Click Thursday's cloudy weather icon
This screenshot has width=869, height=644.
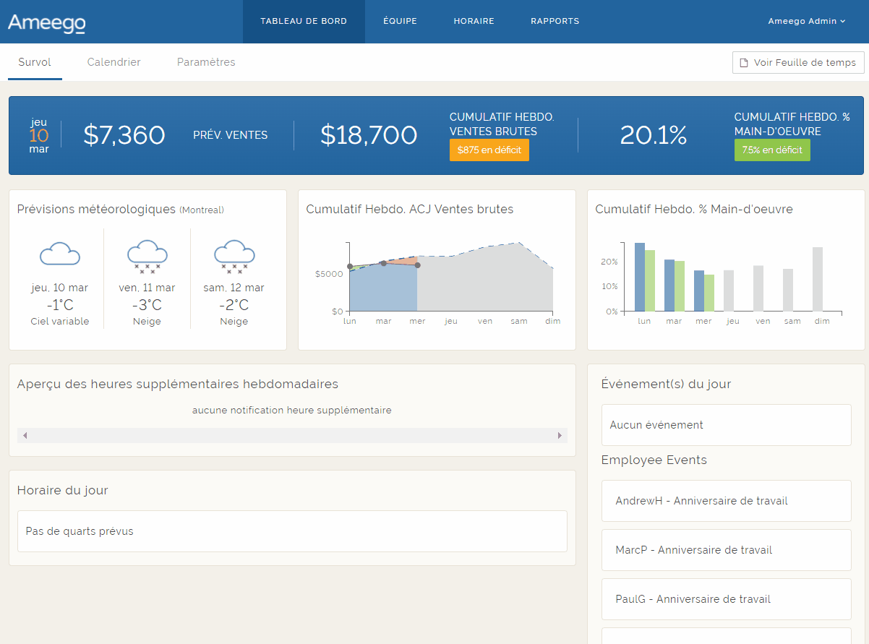pos(60,254)
